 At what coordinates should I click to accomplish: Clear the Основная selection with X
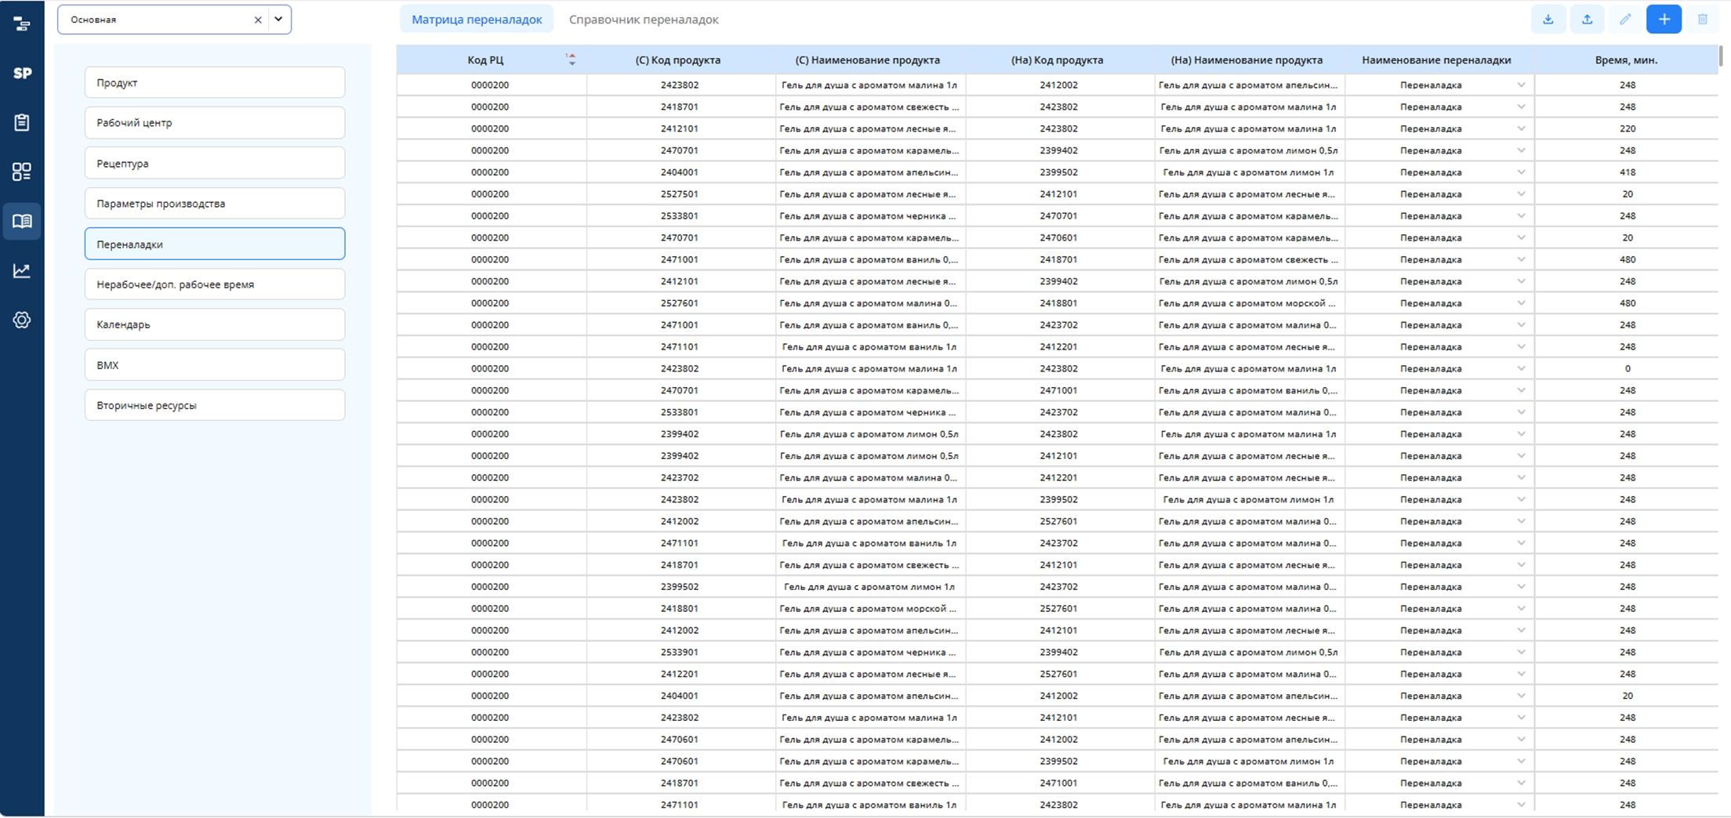pyautogui.click(x=258, y=20)
